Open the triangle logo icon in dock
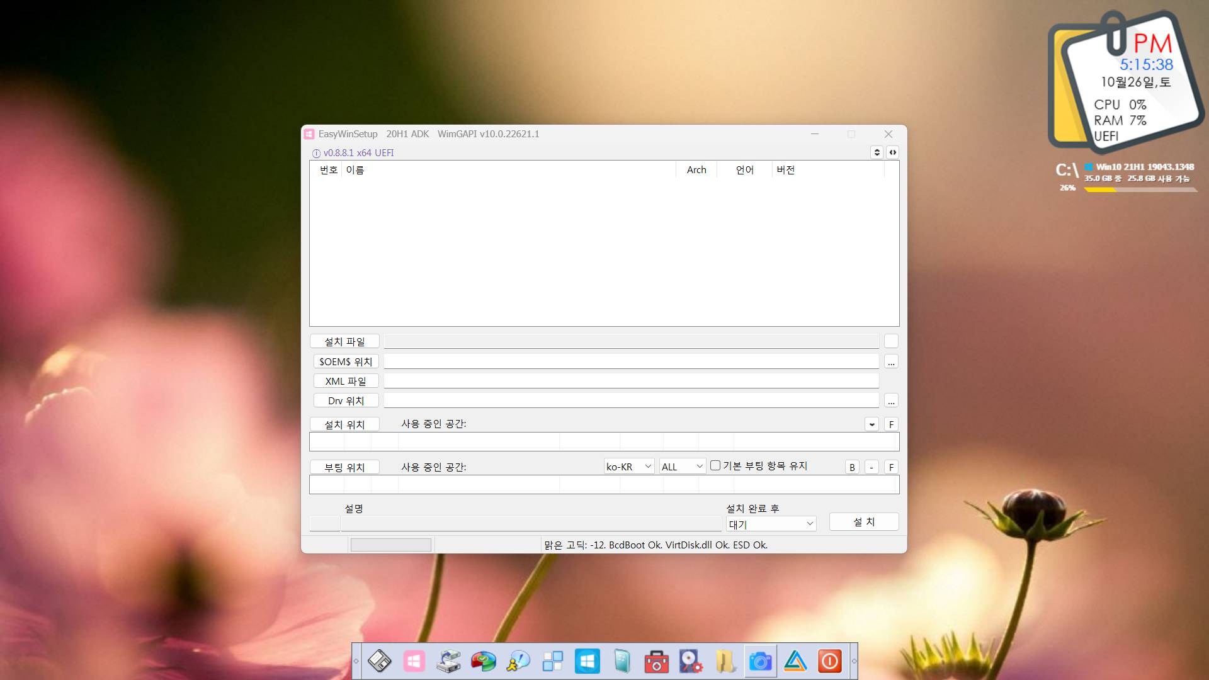This screenshot has width=1209, height=680. pos(795,661)
